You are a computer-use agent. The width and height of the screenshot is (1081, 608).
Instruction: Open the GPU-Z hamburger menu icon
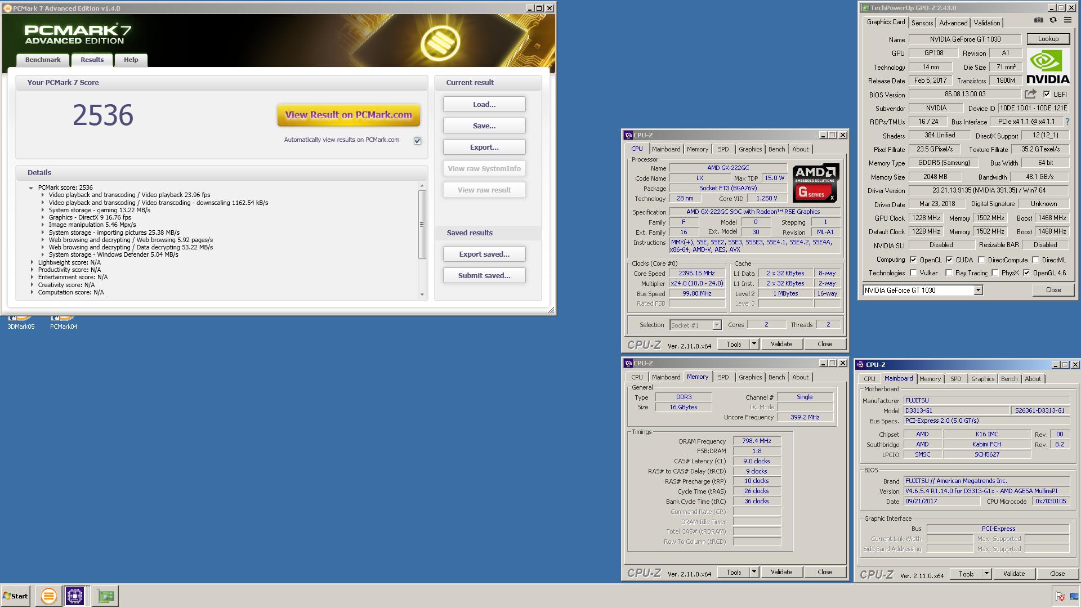coord(1067,20)
